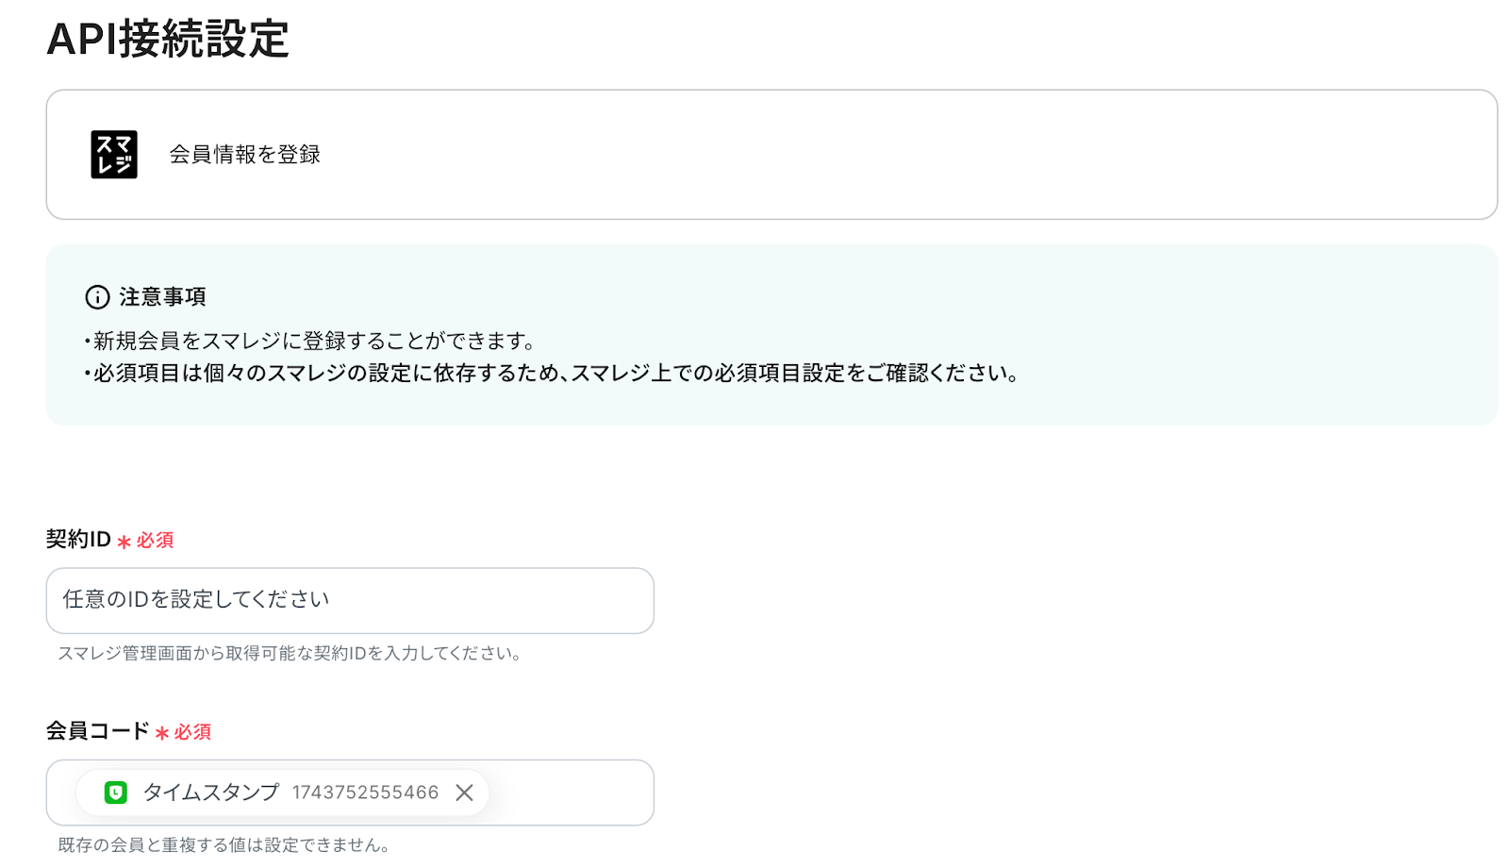
Task: Select the タイムスタンプ chip label
Action: coord(211,793)
